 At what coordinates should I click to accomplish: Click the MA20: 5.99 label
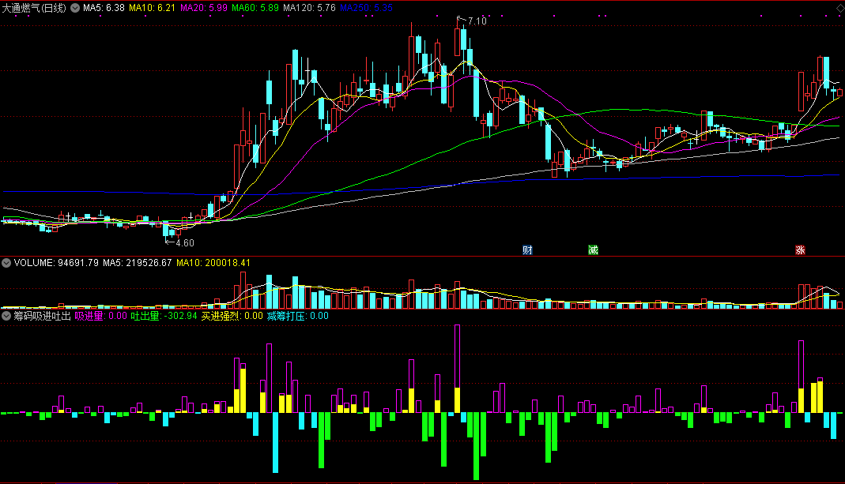click(204, 8)
